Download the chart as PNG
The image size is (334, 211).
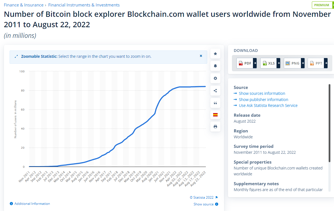294,63
